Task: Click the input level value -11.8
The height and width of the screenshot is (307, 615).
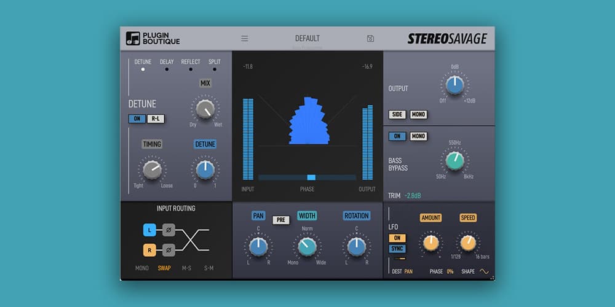Action: pos(248,66)
